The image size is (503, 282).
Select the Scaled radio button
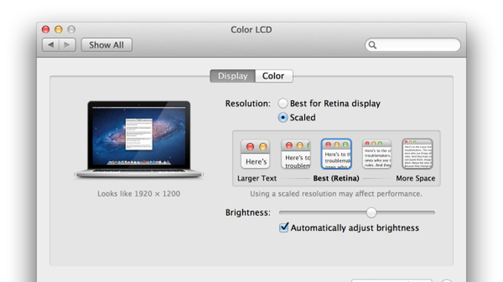coord(283,117)
